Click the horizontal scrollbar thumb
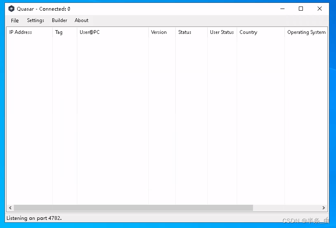336x228 pixels. point(133,208)
